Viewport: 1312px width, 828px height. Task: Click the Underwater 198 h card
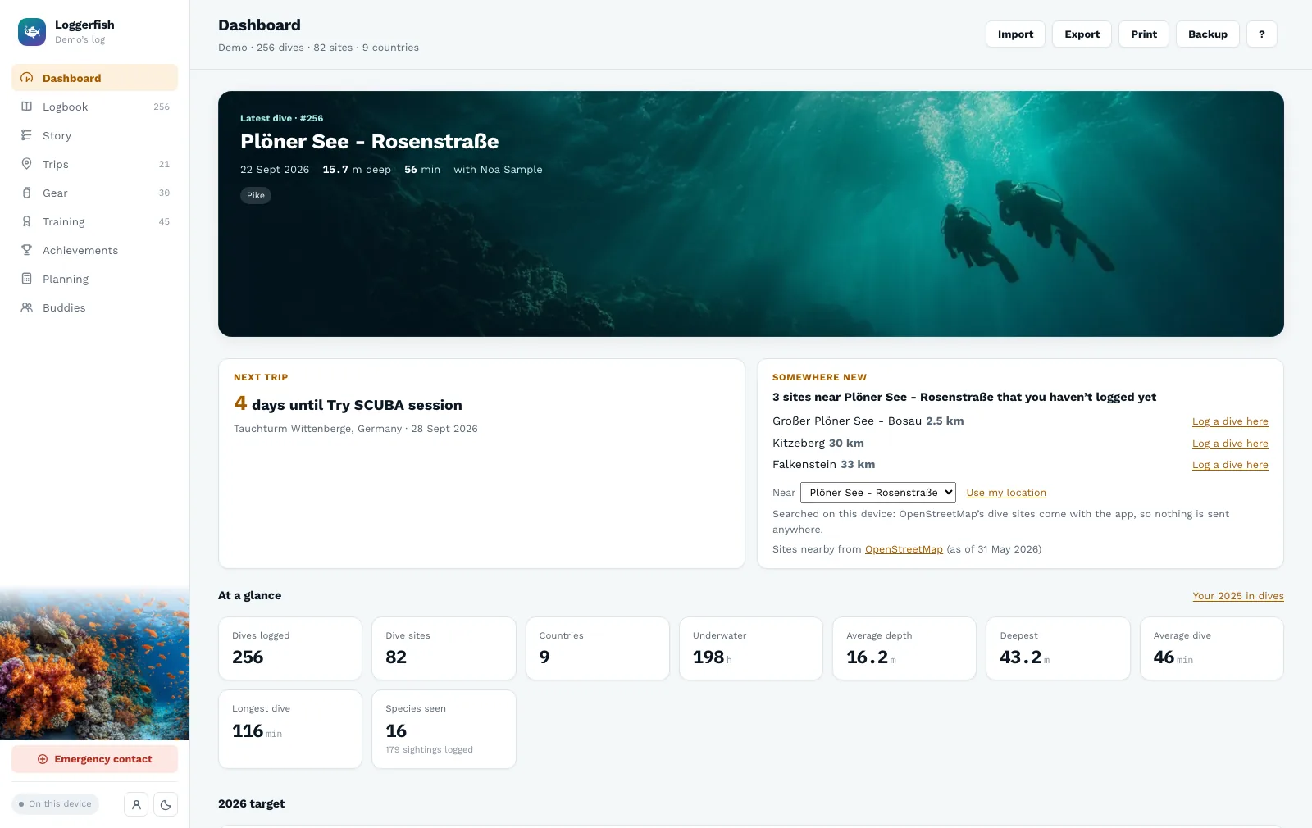[751, 648]
